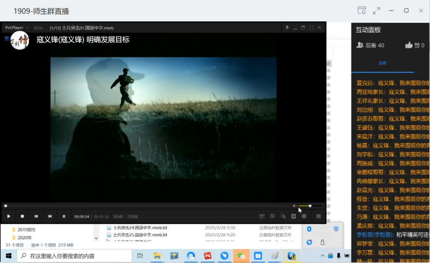This screenshot has height=263, width=430.
Task: Open the blue calendar-style taskbar app
Action: pos(258,256)
